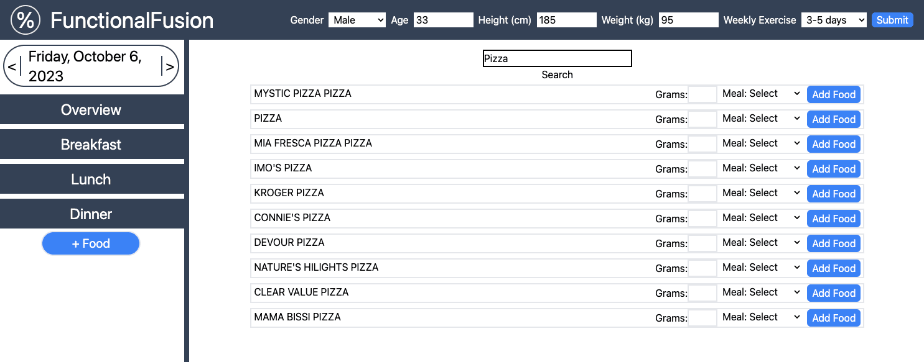Expand the Weekly Exercise dropdown
The height and width of the screenshot is (362, 924).
[834, 20]
